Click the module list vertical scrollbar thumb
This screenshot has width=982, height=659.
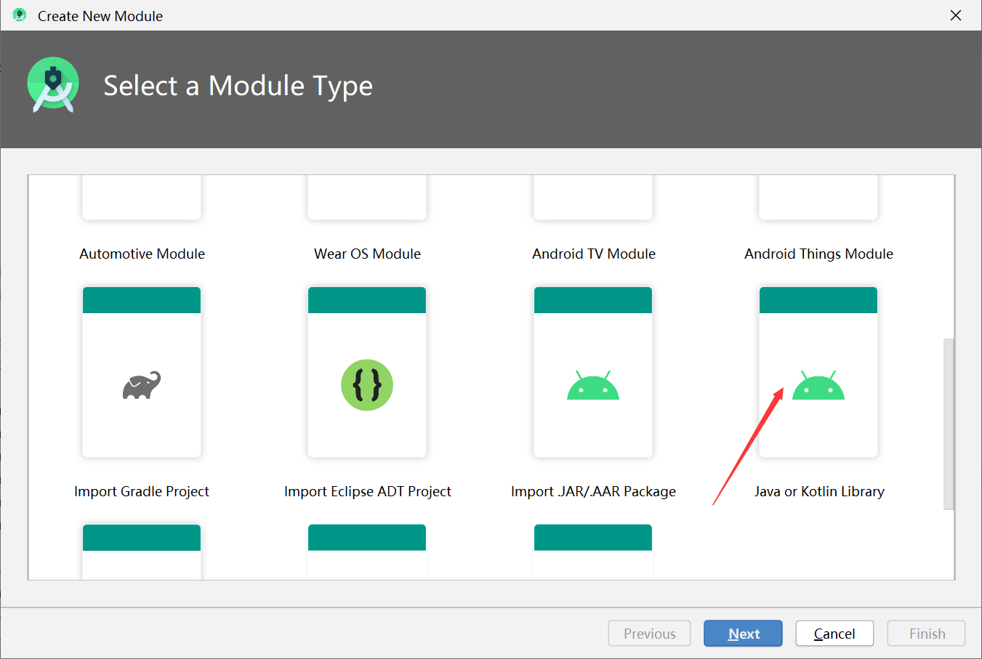pos(948,424)
